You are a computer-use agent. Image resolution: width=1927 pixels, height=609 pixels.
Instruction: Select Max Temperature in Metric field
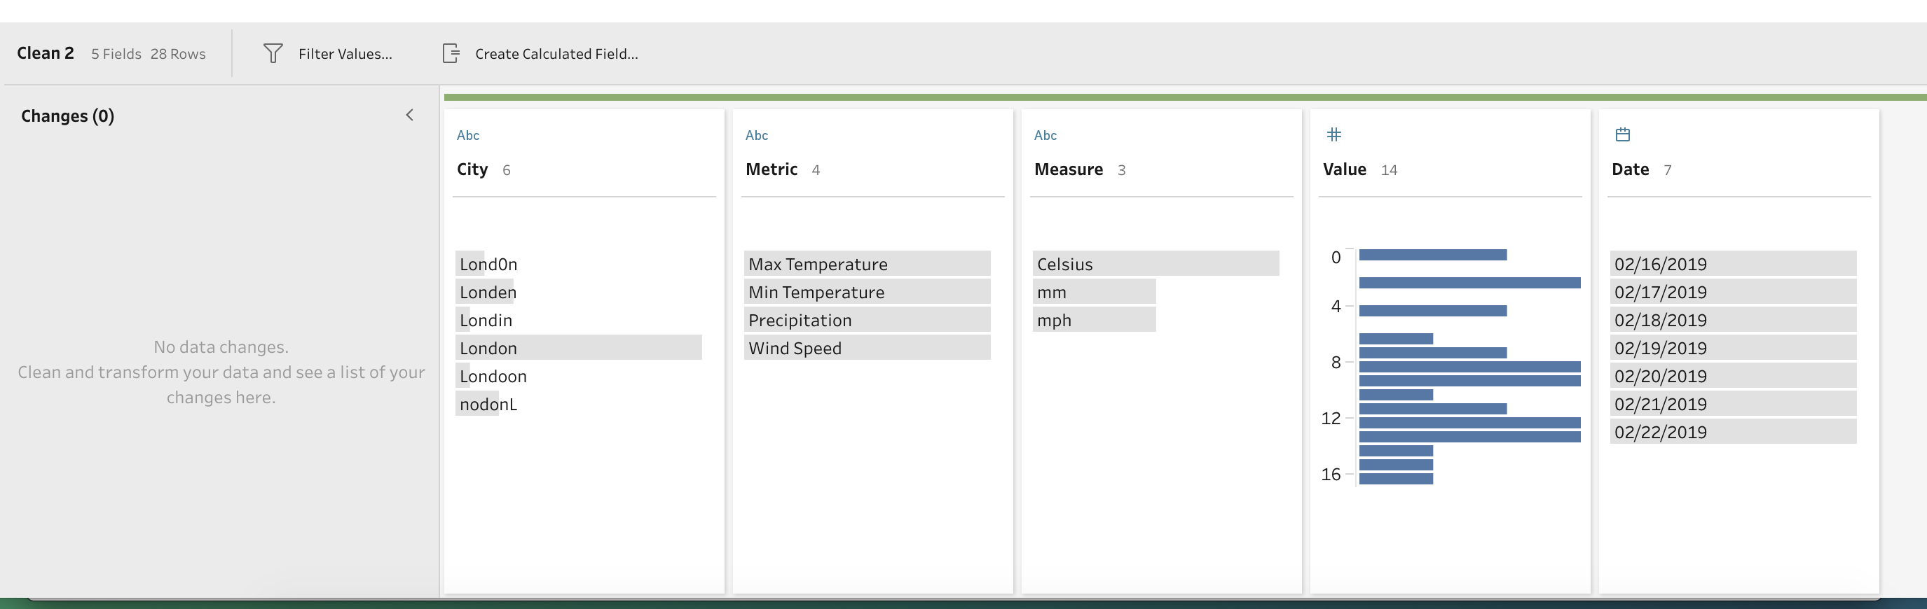(818, 264)
